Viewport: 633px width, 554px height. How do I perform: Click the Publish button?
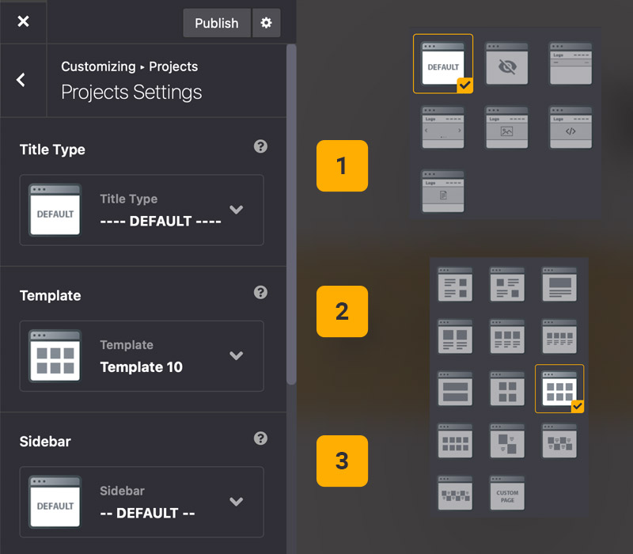(217, 23)
